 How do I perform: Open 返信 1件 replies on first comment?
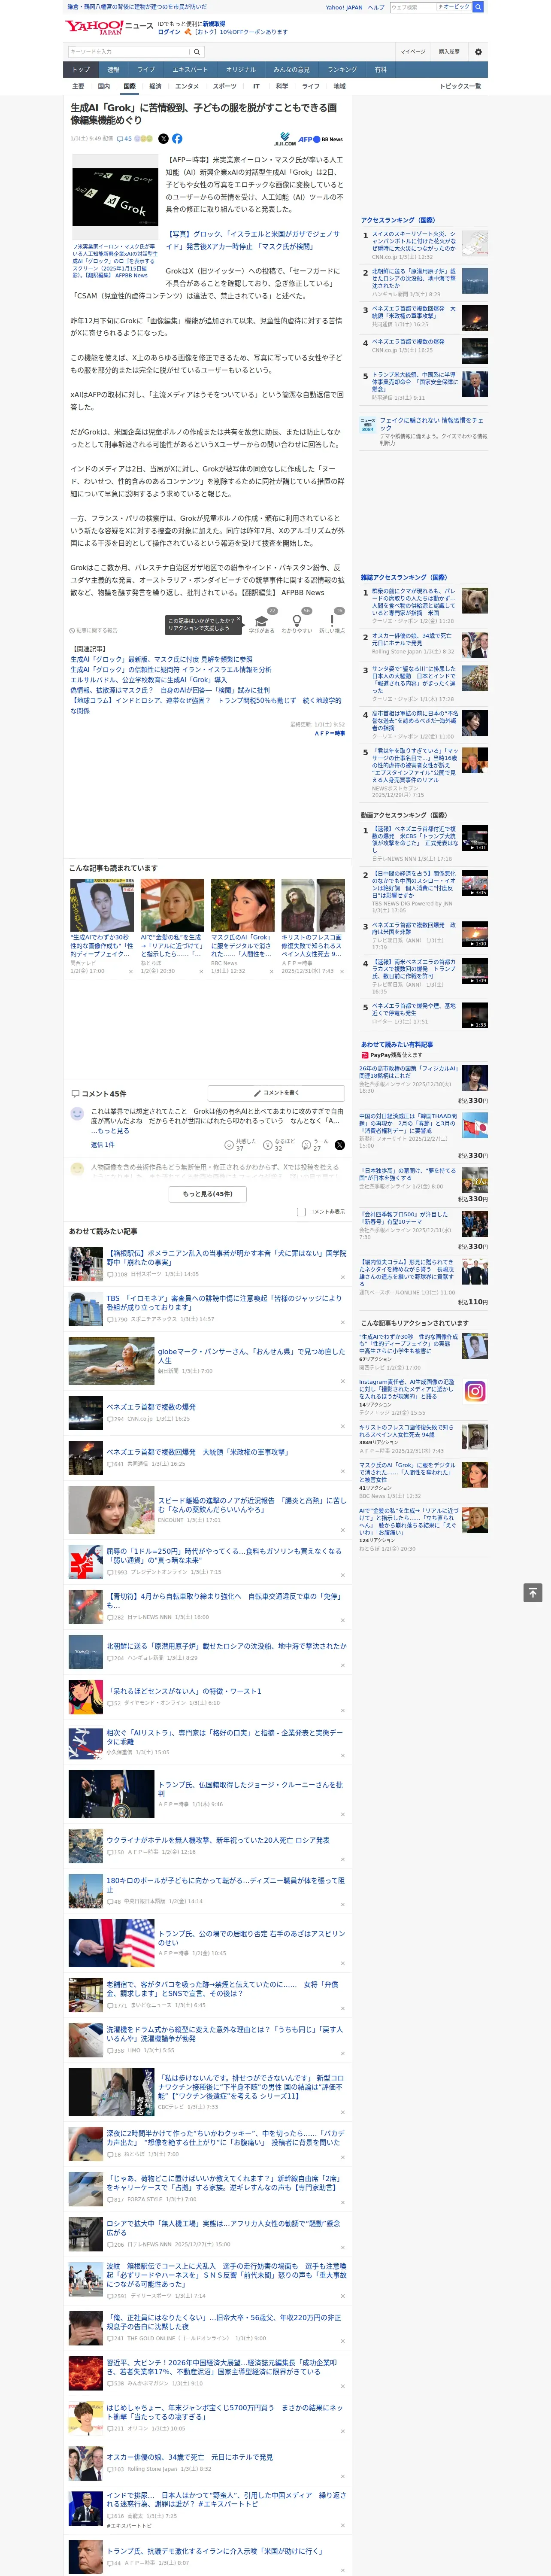(103, 1144)
